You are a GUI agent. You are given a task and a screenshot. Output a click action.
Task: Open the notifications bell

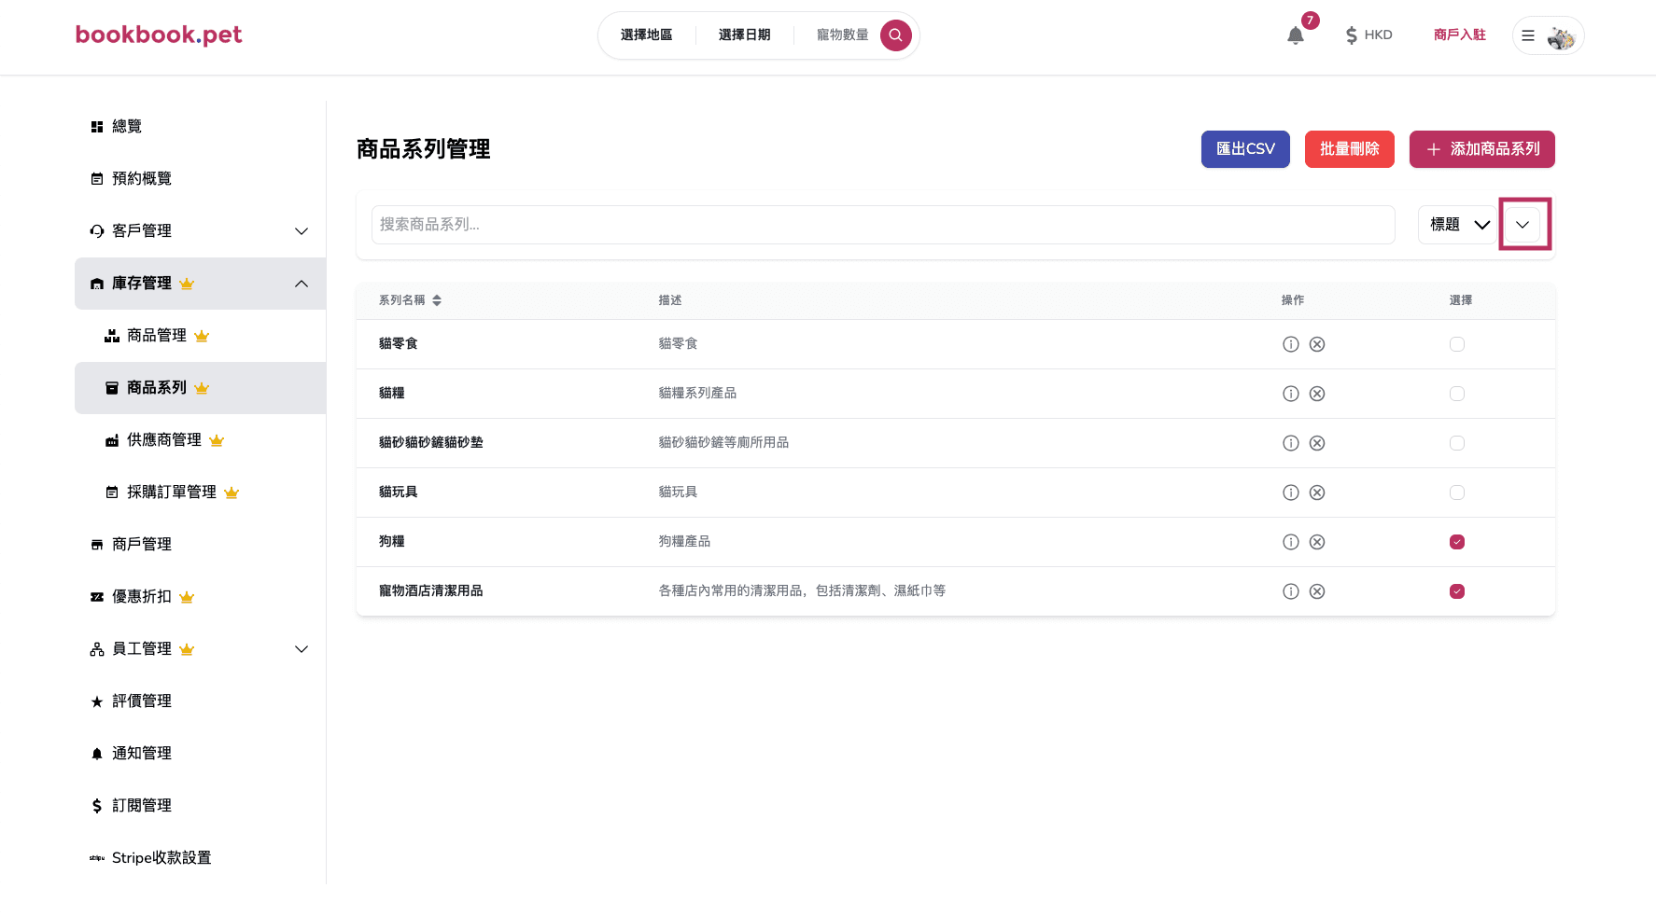(x=1295, y=35)
